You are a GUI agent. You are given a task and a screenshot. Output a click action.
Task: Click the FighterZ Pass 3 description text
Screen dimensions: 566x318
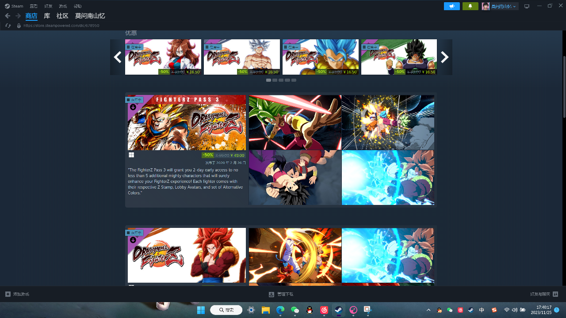tap(186, 181)
